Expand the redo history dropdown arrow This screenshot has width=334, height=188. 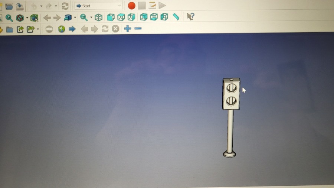click(56, 6)
